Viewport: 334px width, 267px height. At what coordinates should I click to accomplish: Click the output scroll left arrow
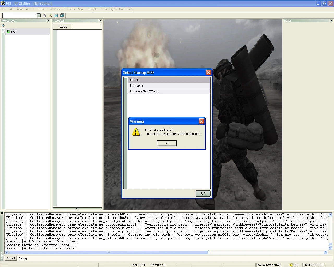7,252
